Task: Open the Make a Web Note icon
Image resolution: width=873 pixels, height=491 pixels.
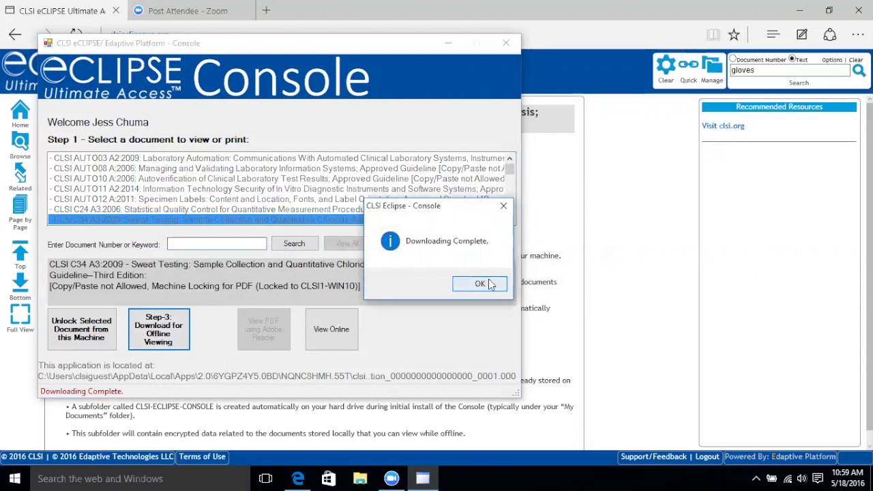Action: tap(801, 34)
